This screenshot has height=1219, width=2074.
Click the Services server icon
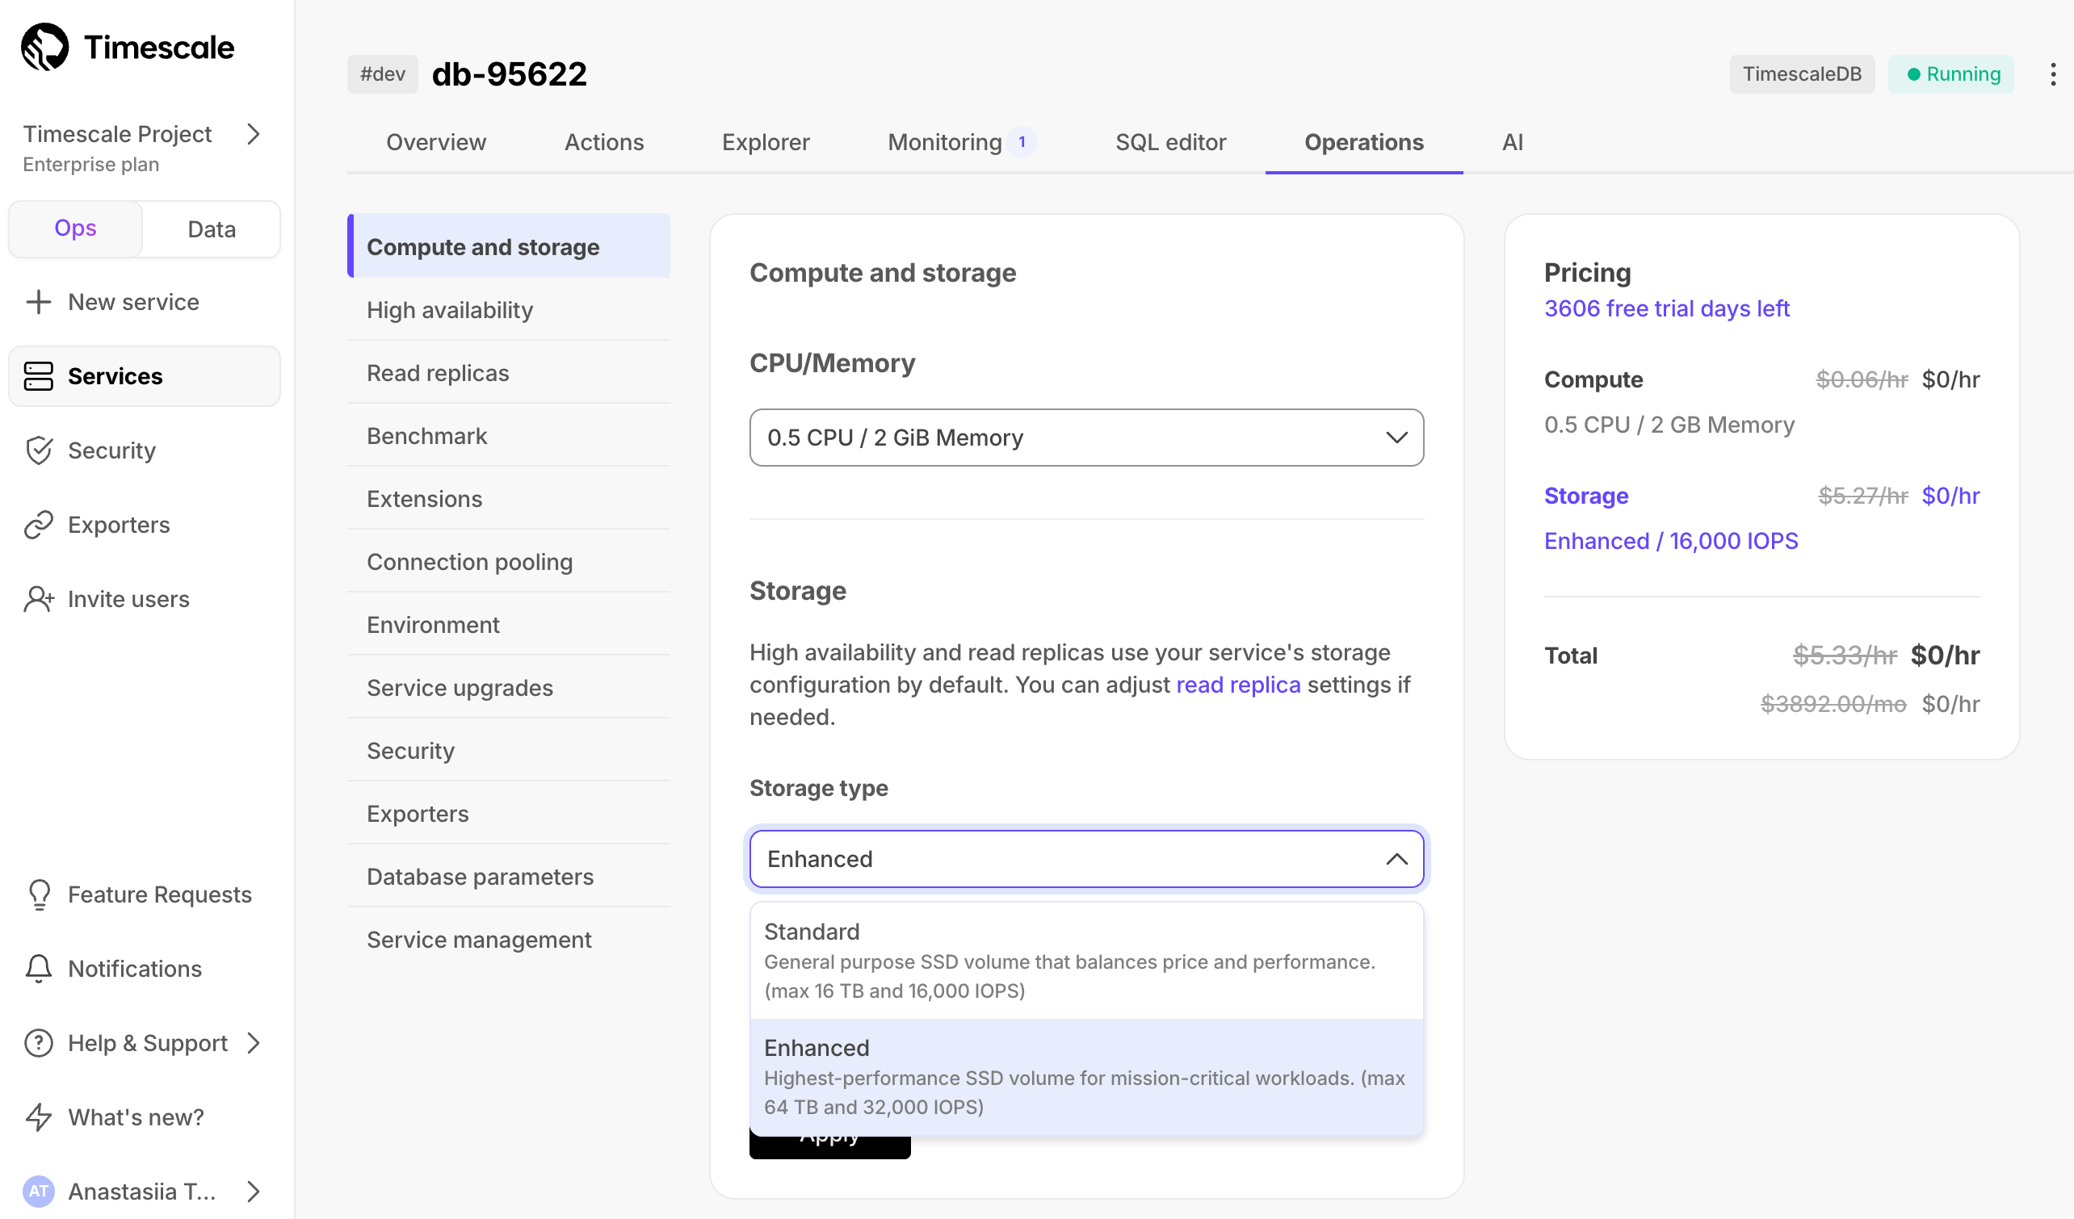coord(39,376)
